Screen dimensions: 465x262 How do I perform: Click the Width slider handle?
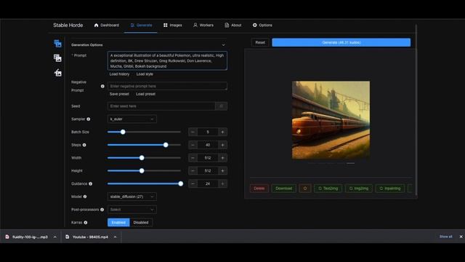[142, 158]
